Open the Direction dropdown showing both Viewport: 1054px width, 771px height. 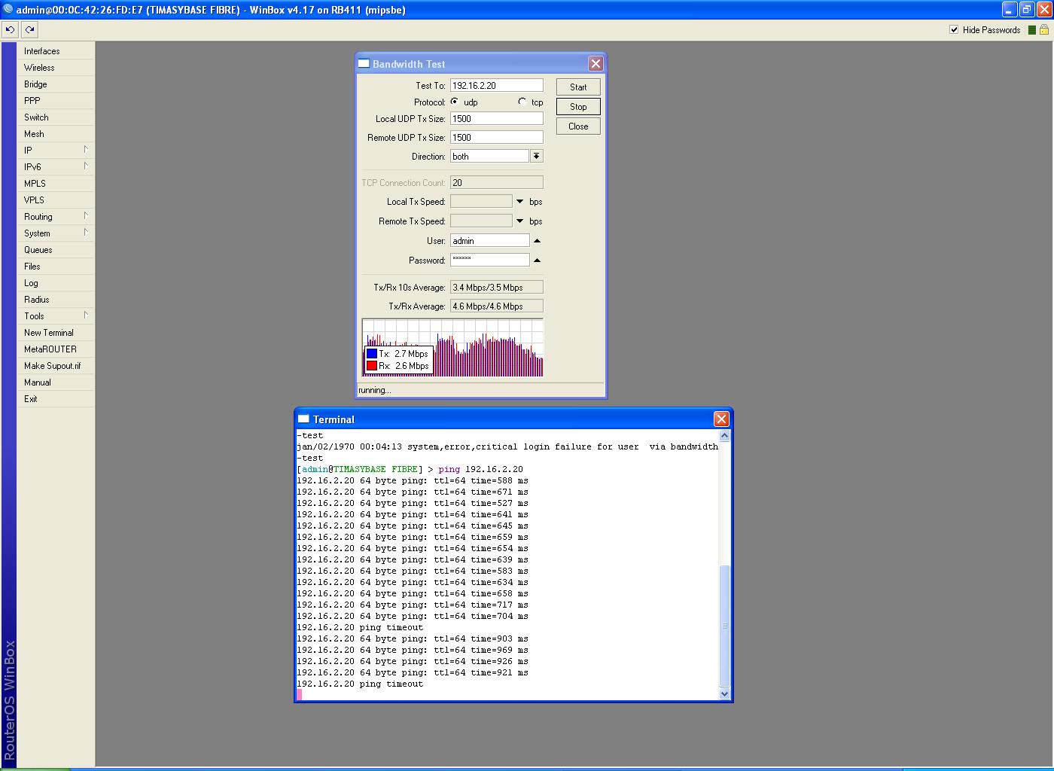pyautogui.click(x=536, y=156)
